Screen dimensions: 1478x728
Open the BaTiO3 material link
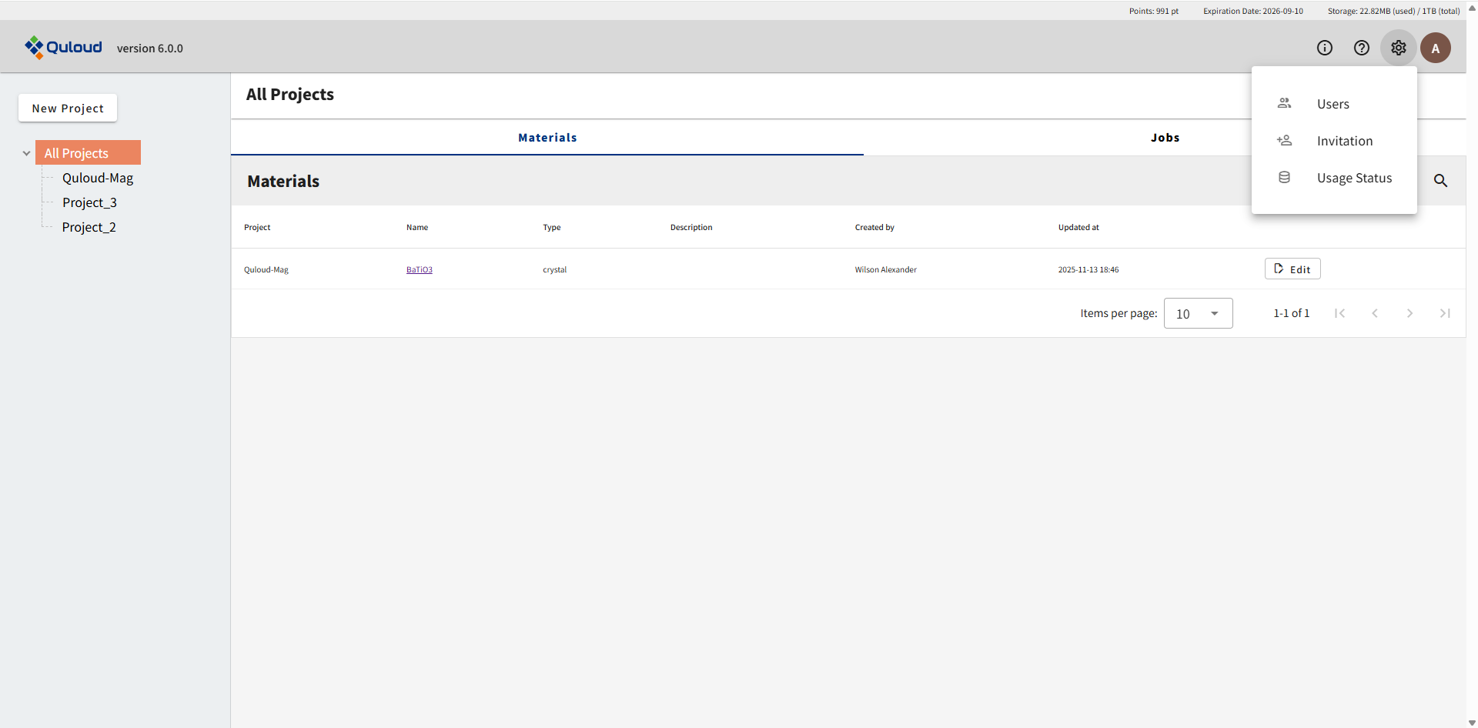pyautogui.click(x=419, y=270)
